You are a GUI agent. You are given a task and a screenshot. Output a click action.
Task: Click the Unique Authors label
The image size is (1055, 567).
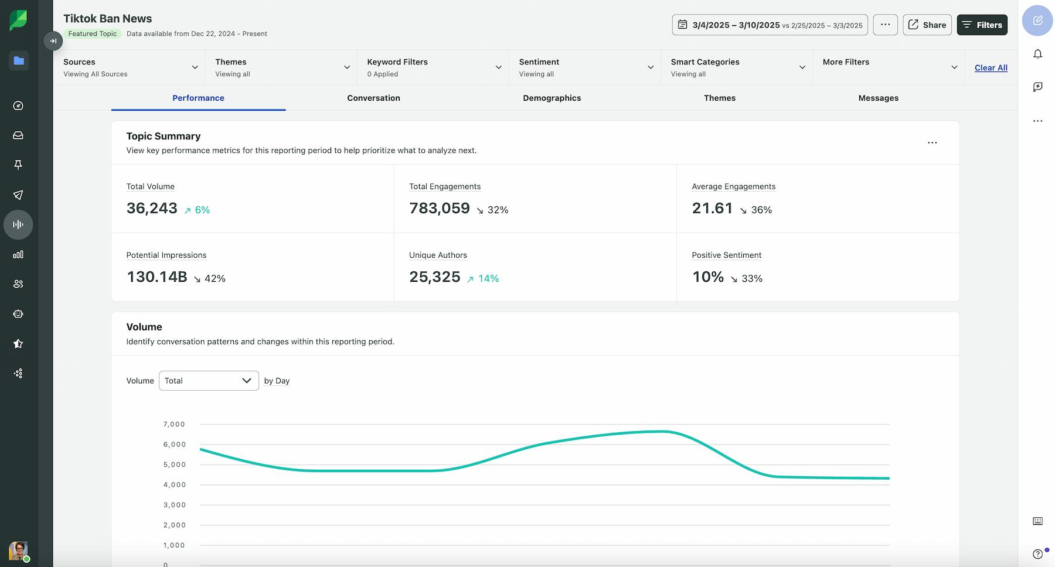tap(438, 255)
